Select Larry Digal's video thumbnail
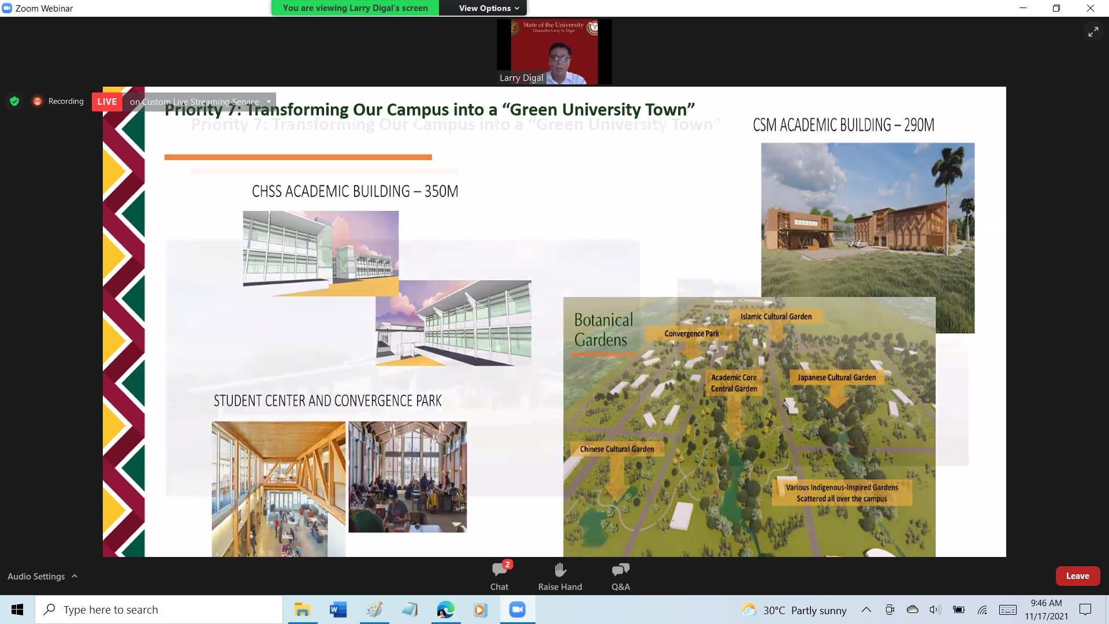The height and width of the screenshot is (624, 1109). [x=554, y=52]
